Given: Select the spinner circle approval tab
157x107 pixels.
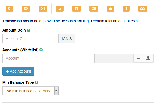Looking at the screenshot, I should 9,8.
